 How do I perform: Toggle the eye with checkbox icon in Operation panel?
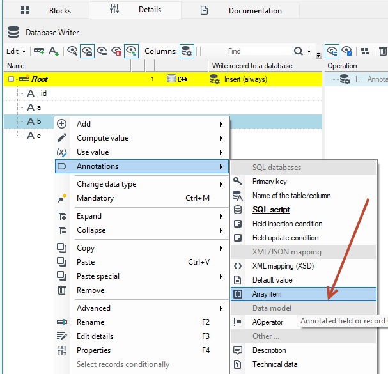tap(346, 51)
